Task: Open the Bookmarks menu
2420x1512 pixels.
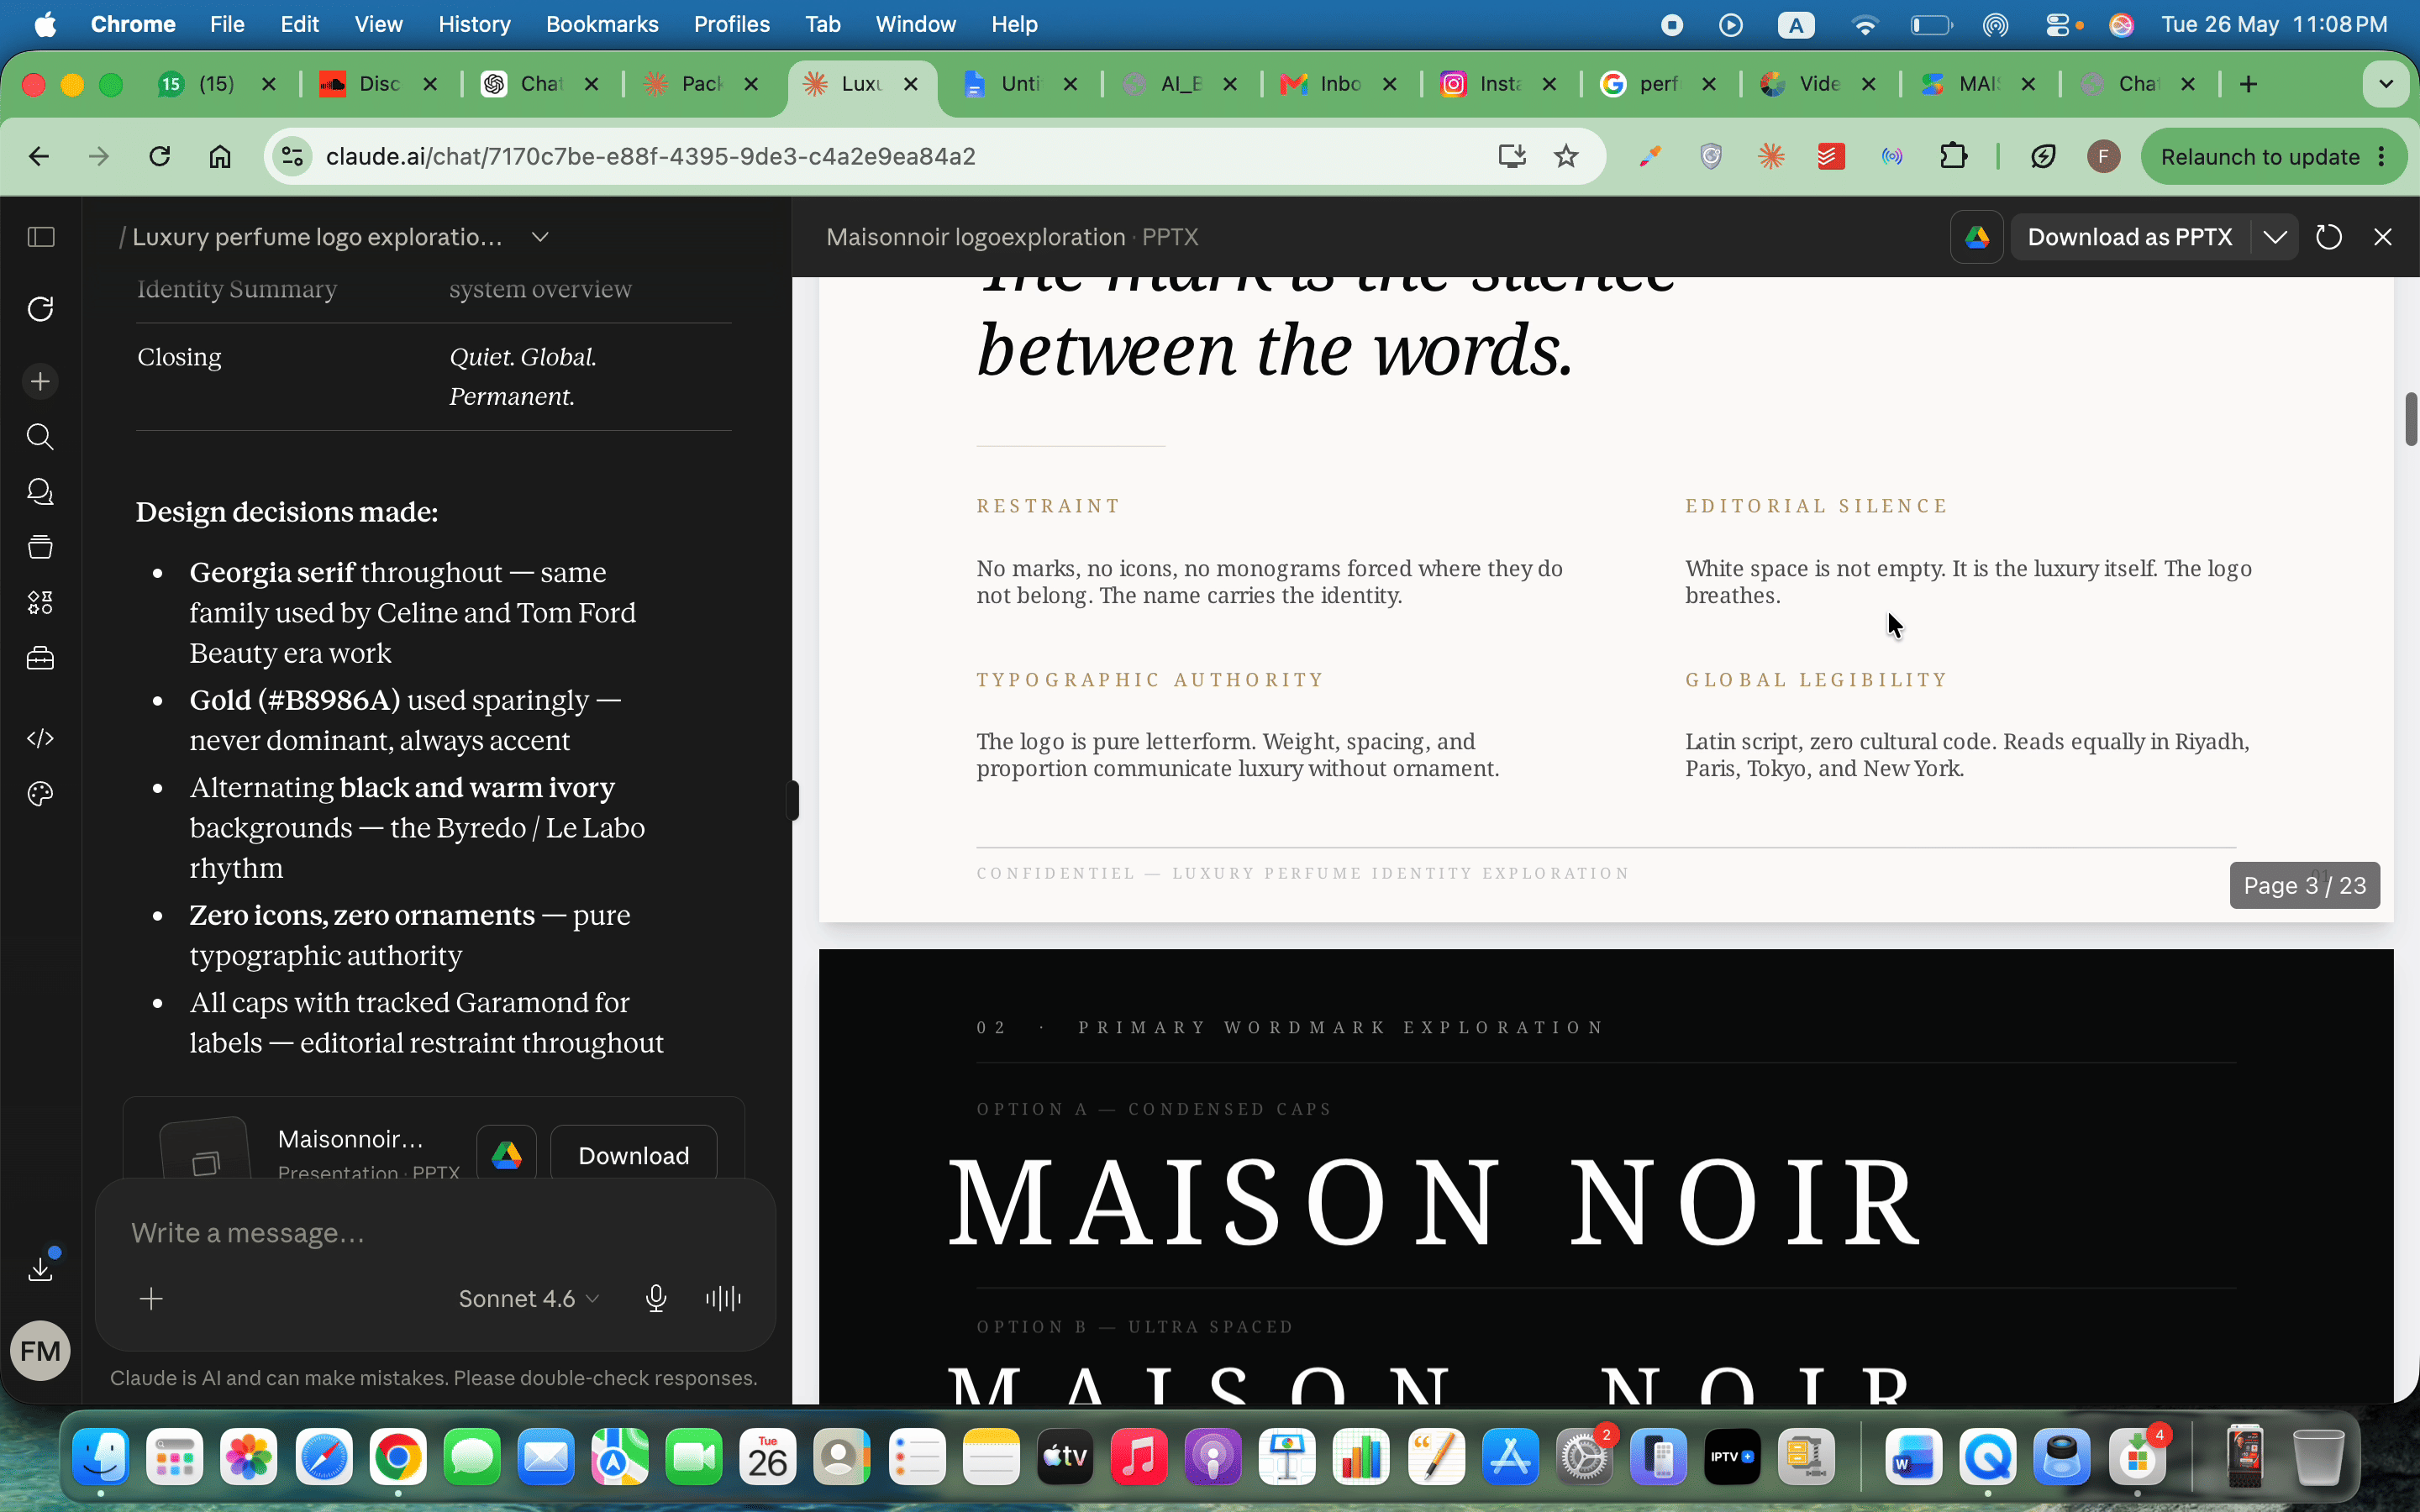Action: [602, 24]
